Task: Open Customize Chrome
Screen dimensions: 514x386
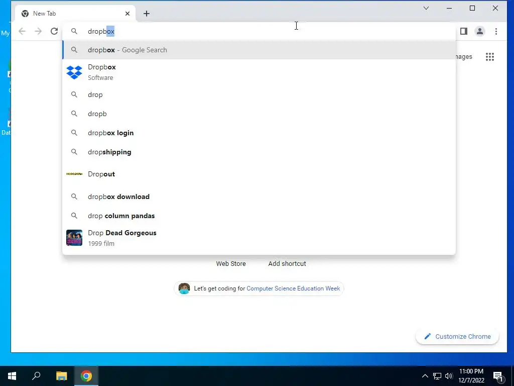Action: point(457,336)
